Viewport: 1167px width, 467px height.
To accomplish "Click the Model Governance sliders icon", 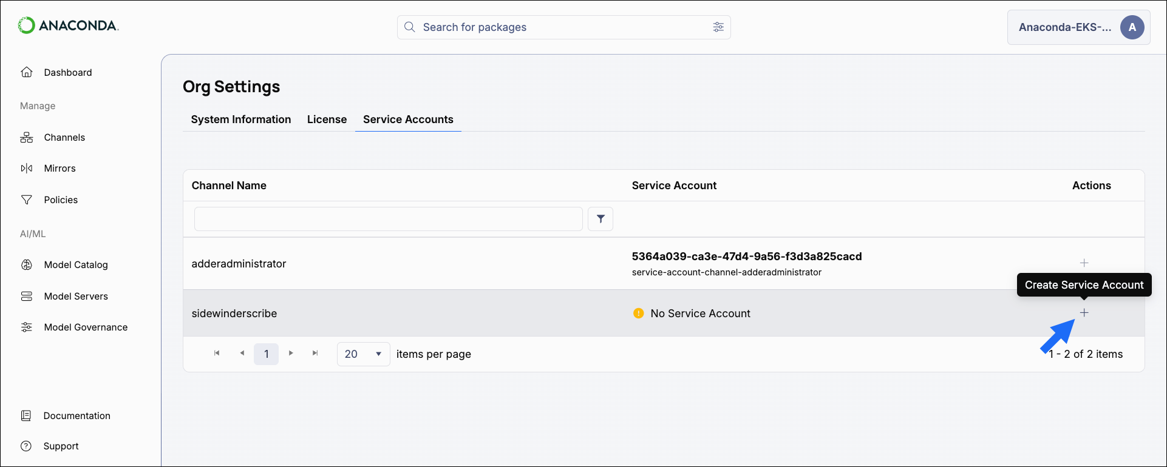I will click(x=27, y=328).
